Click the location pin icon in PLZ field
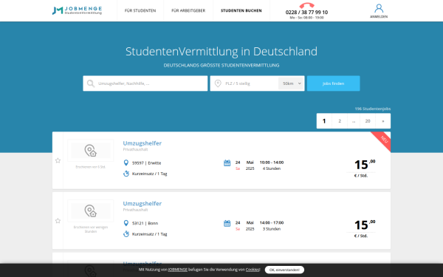 tap(218, 83)
